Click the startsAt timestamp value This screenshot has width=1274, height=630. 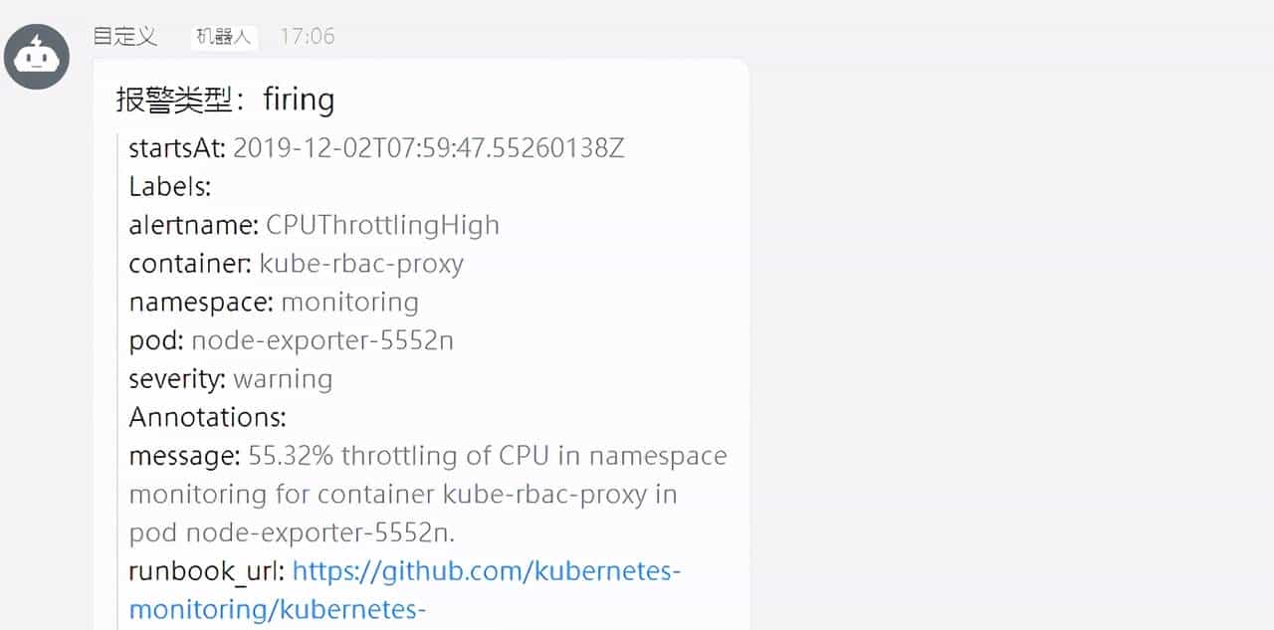pos(428,148)
